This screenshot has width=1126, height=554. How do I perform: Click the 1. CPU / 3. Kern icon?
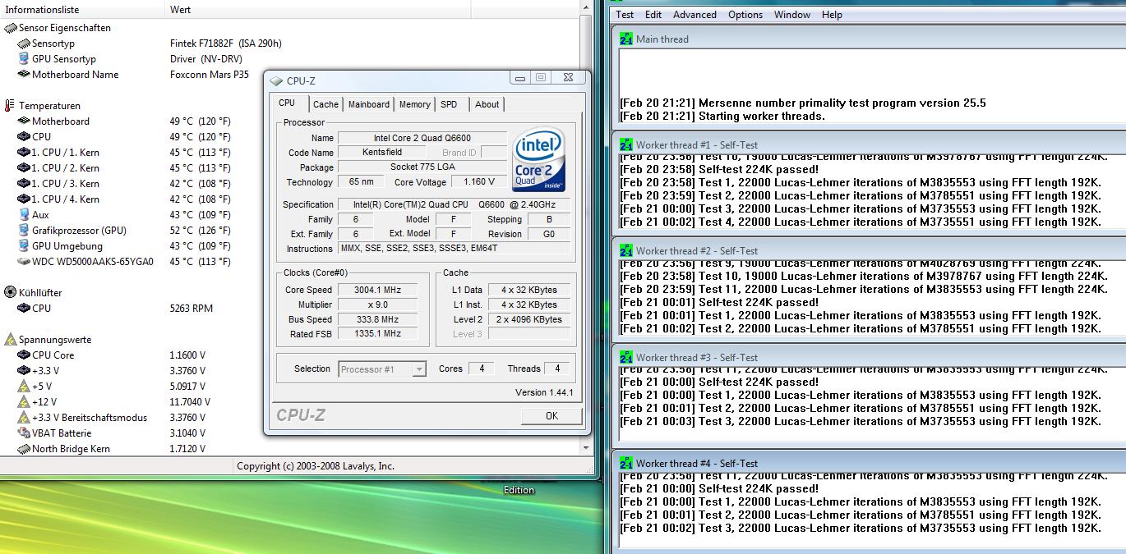[x=24, y=184]
